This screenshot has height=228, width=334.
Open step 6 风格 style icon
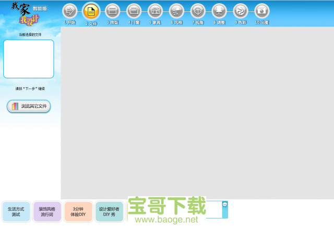coord(176,11)
